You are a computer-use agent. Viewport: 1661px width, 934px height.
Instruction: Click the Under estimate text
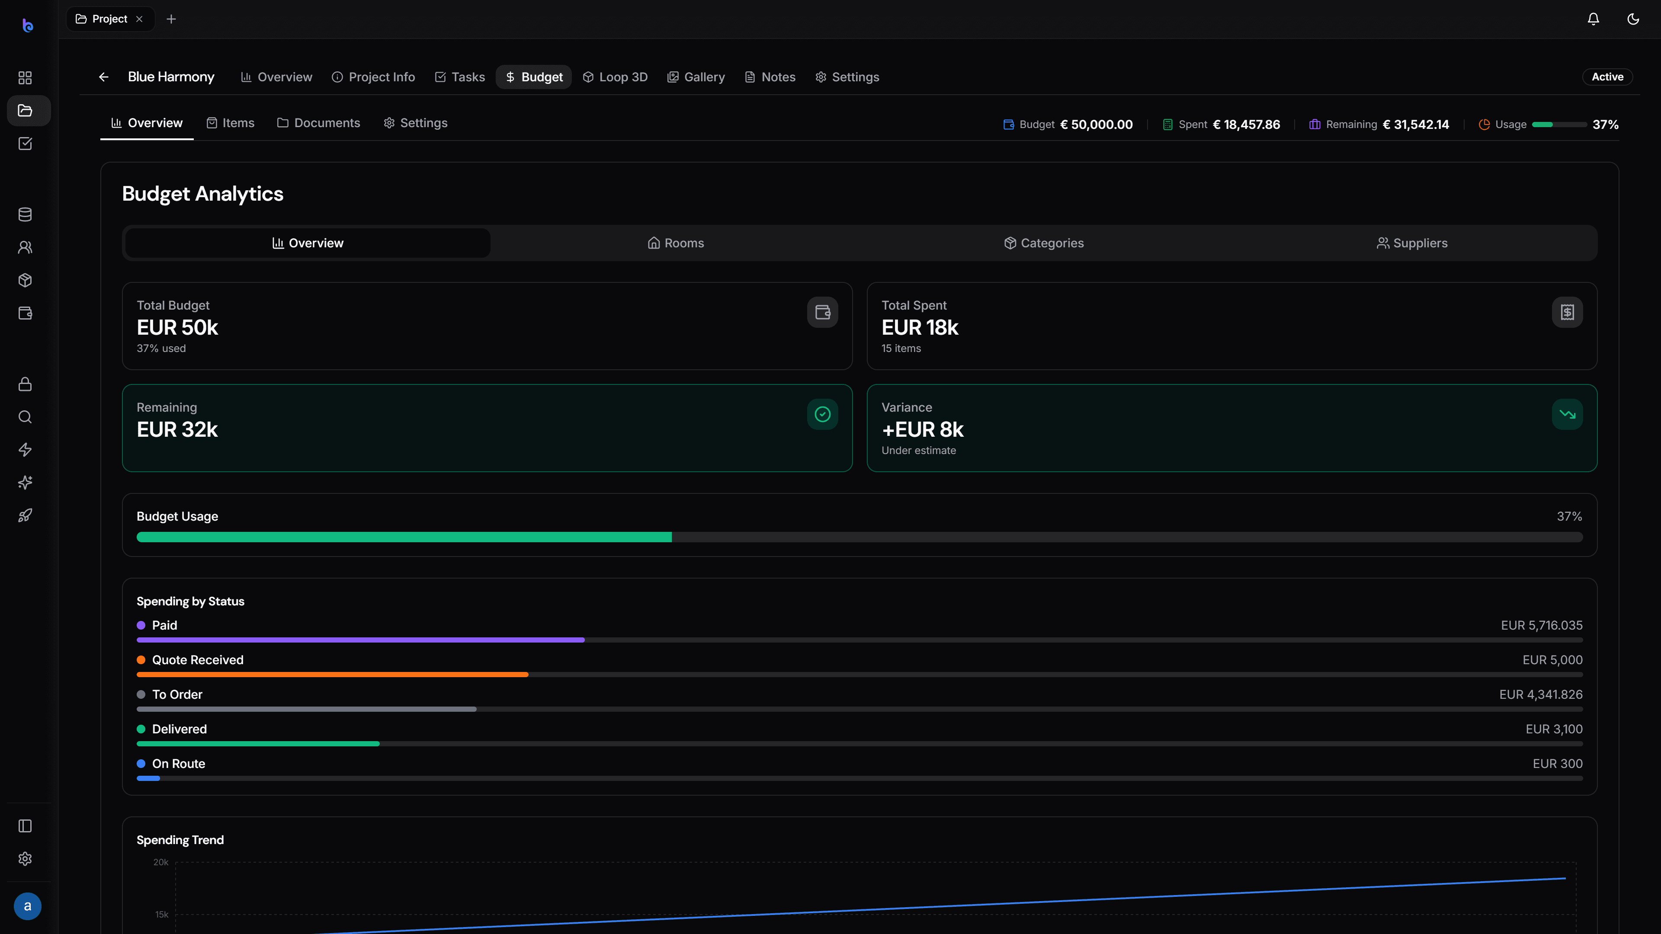[x=918, y=451]
